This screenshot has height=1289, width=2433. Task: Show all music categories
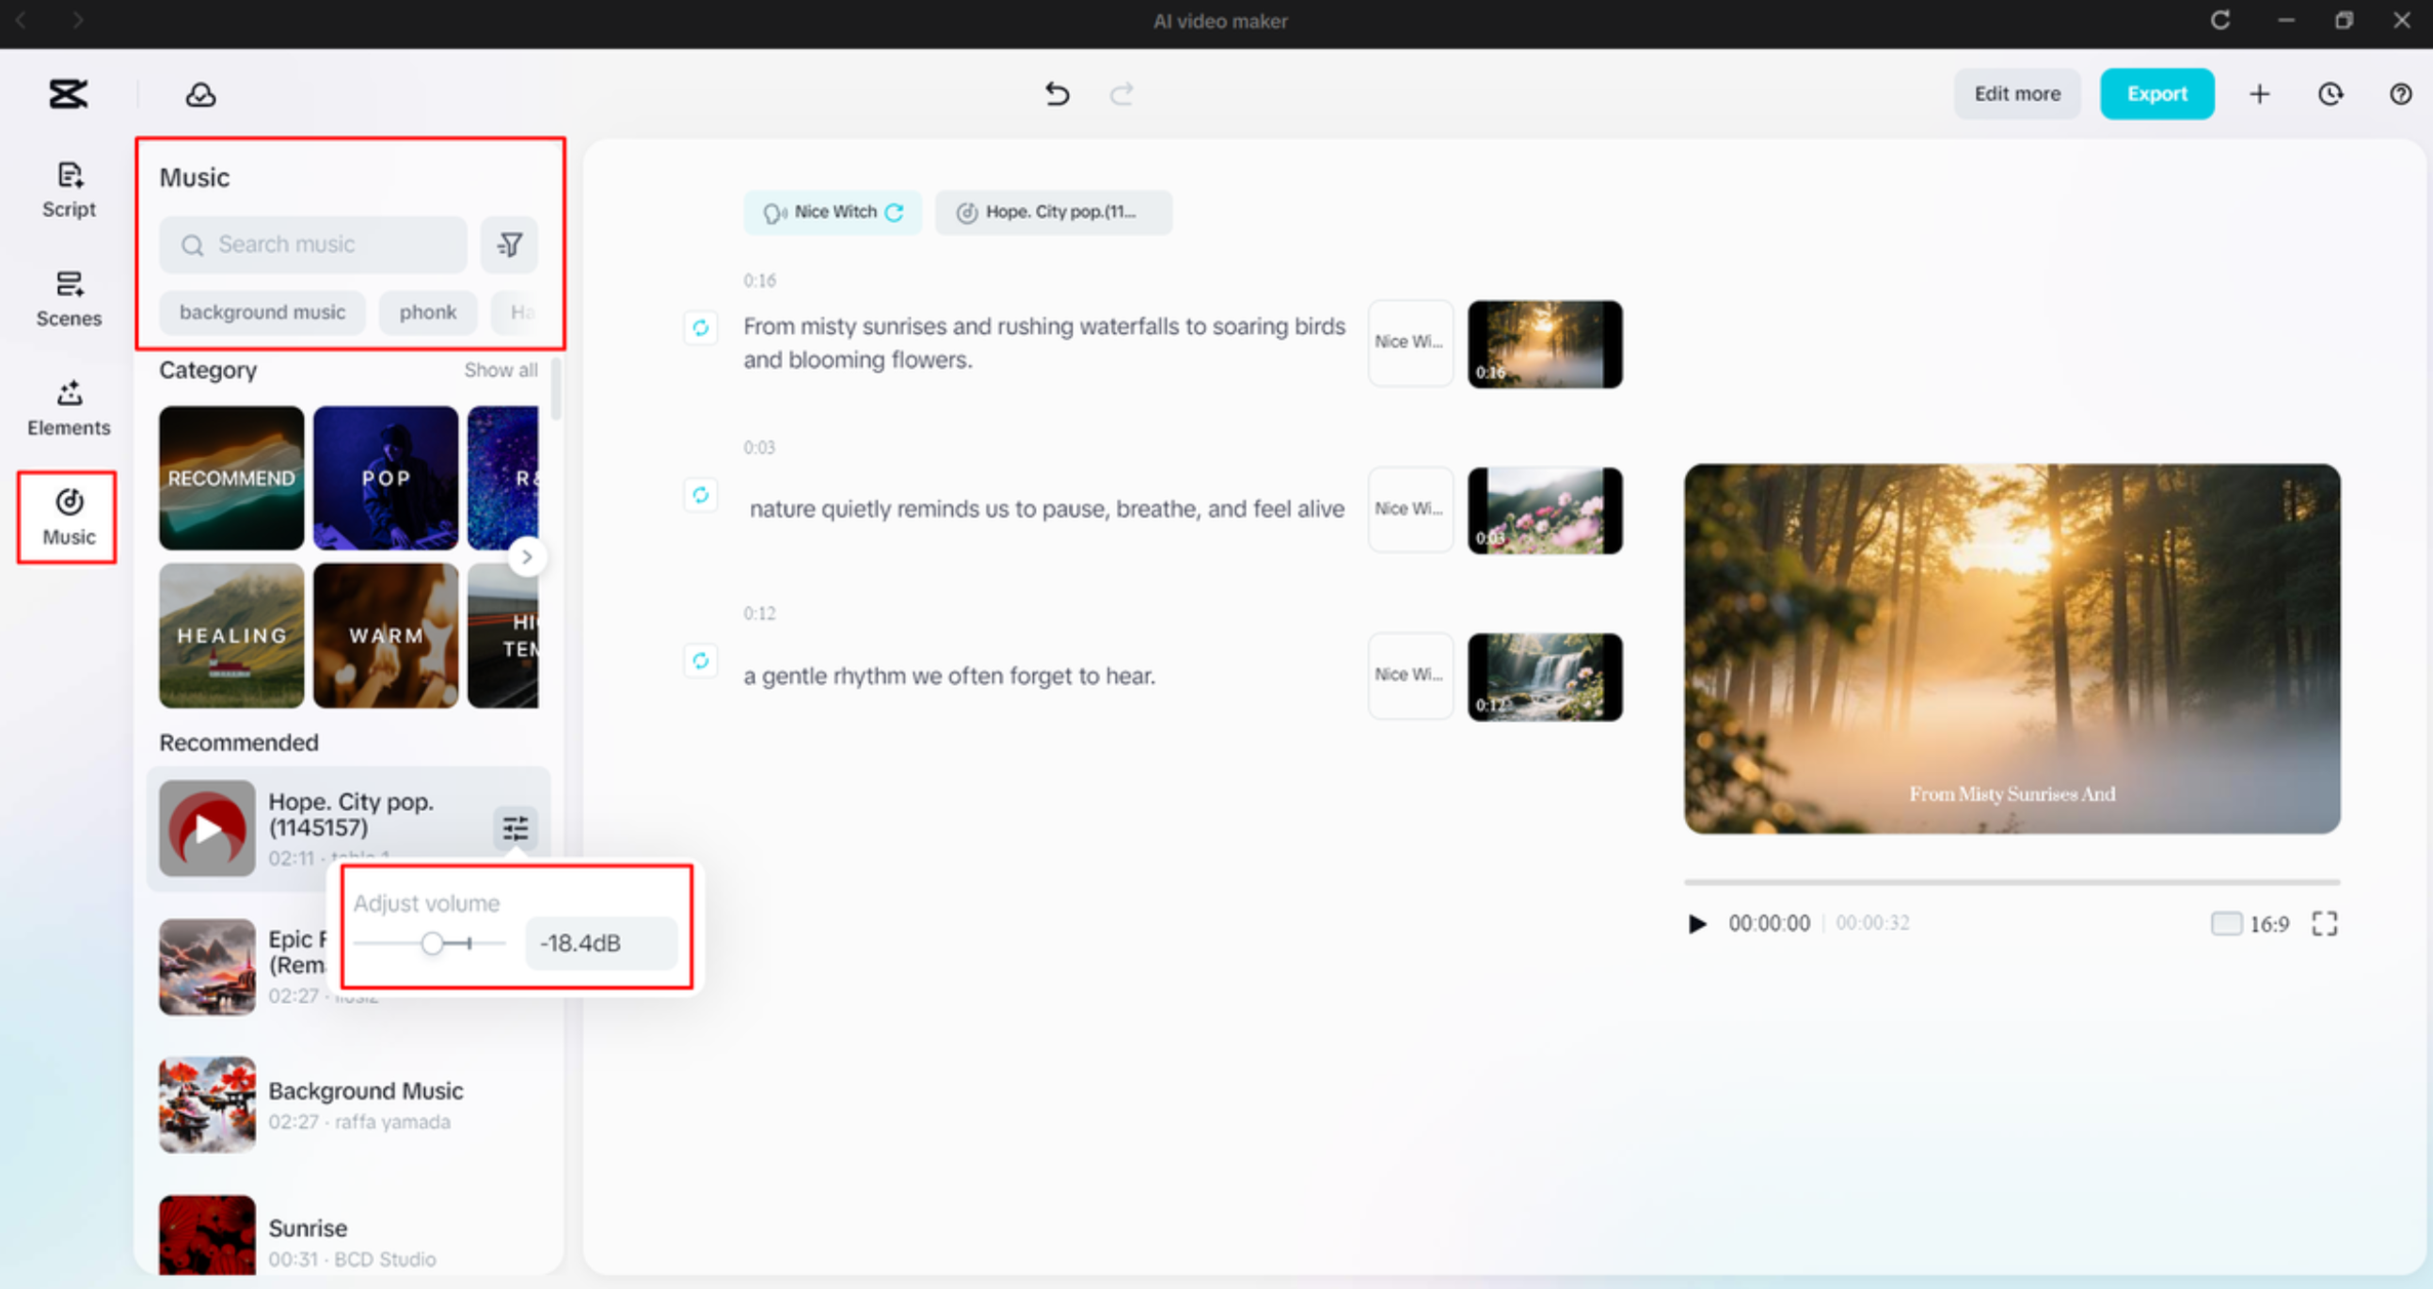click(500, 370)
